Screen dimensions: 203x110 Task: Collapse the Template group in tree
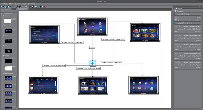click(x=3, y=56)
